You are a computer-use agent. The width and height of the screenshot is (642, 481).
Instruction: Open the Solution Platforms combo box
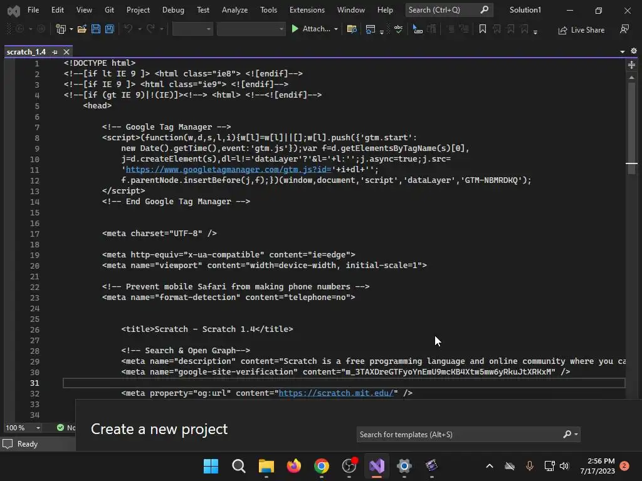coord(251,29)
